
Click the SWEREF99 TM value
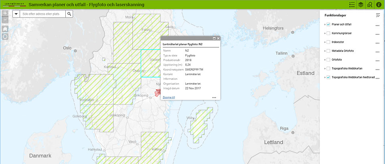[194, 69]
